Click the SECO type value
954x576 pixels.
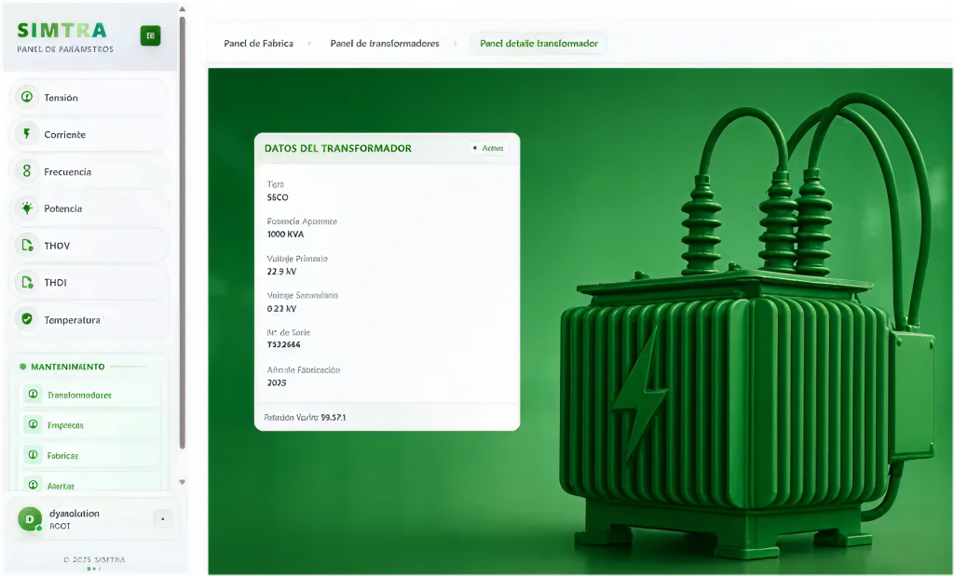(278, 197)
